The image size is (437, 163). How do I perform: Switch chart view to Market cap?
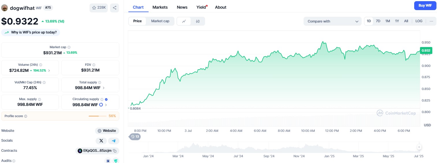(160, 21)
